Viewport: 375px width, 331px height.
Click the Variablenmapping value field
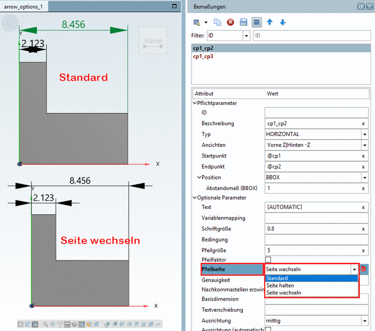[x=316, y=218]
